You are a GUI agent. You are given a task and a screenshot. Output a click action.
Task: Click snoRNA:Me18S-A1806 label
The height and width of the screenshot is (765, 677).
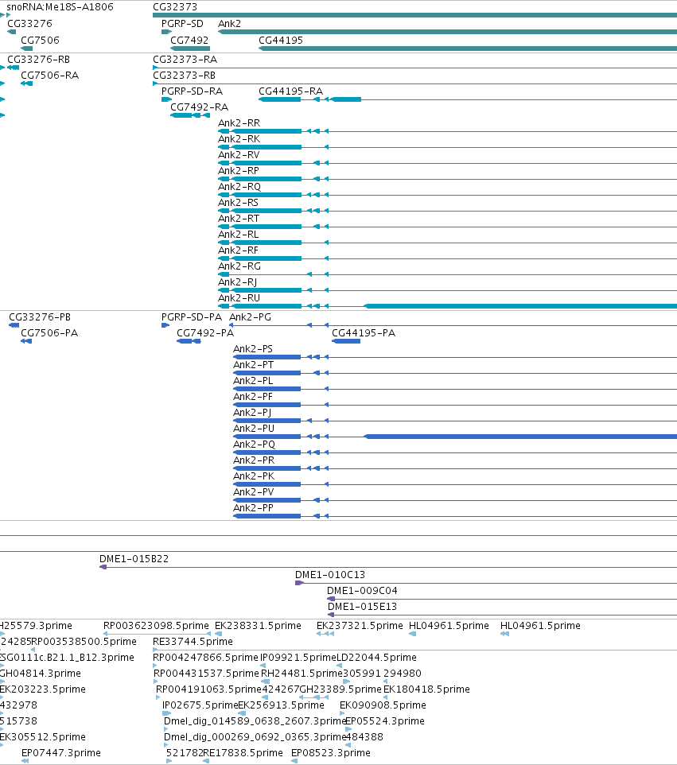(60, 7)
